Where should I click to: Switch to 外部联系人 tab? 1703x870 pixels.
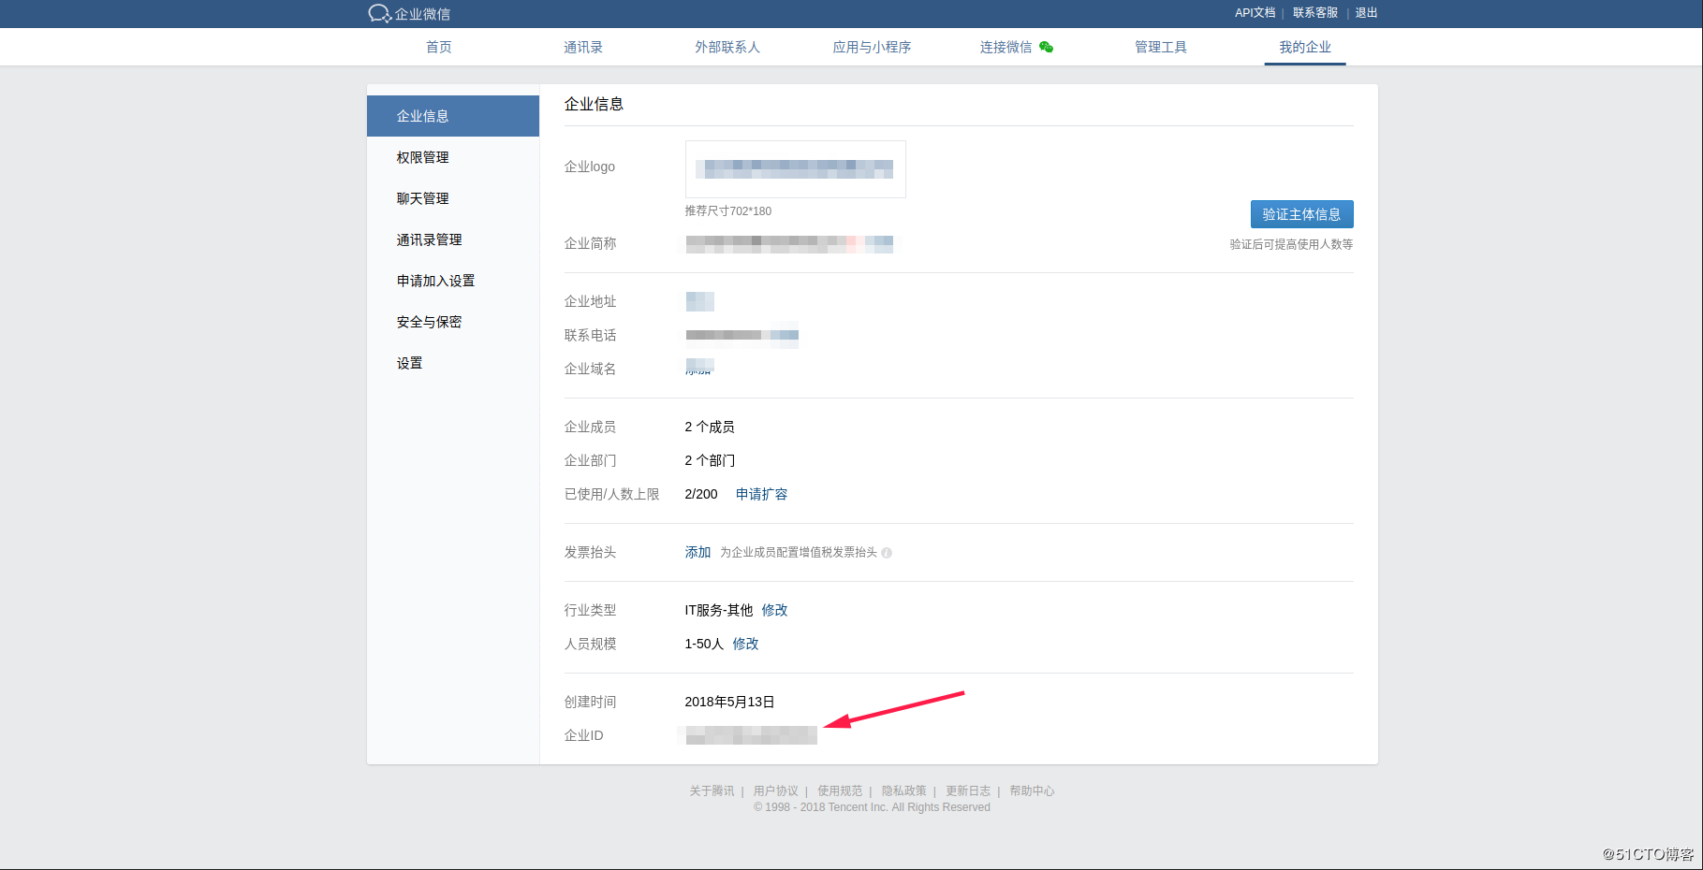727,47
